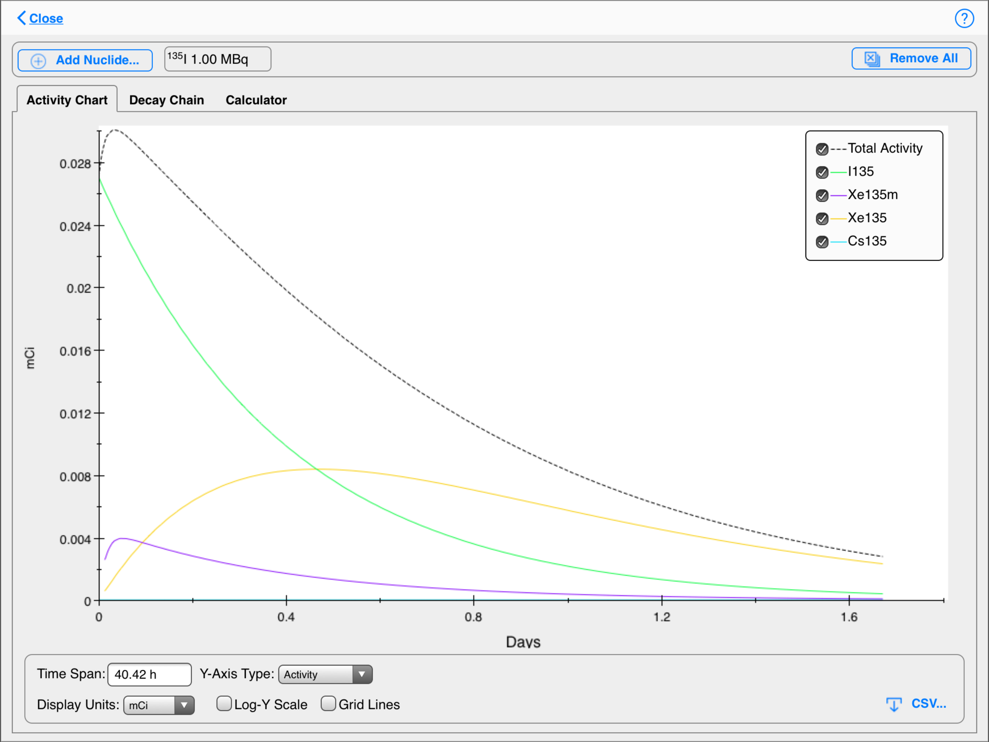Screen dimensions: 989x742
Task: Enable the Grid Lines checkbox
Action: point(328,704)
